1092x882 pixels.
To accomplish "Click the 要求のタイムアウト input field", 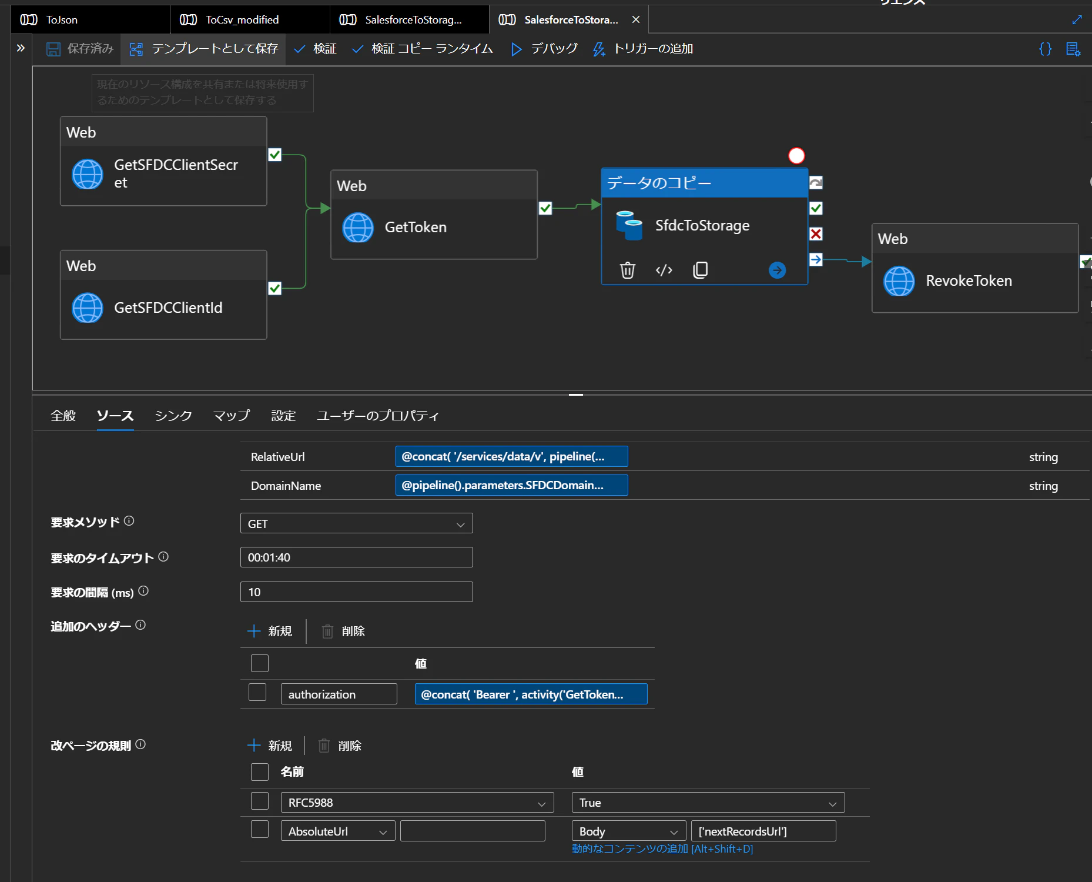I will [x=356, y=557].
